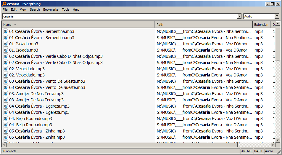282x155 pixels.
Task: Click icon of second 04 Cesária Évora - Ligereza
Action: click(x=6, y=112)
